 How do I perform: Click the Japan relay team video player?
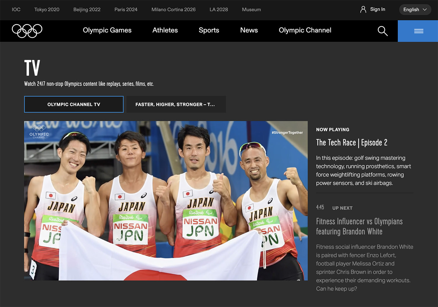tap(166, 201)
